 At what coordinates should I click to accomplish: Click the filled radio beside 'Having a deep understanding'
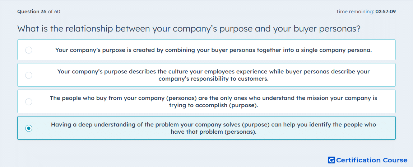coord(29,128)
